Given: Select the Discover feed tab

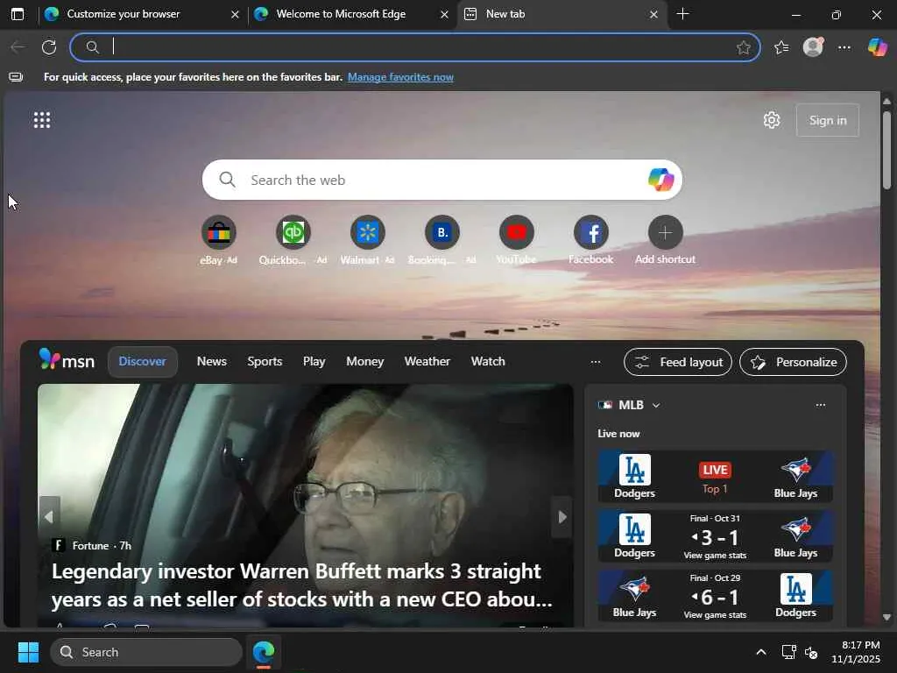Looking at the screenshot, I should [143, 362].
